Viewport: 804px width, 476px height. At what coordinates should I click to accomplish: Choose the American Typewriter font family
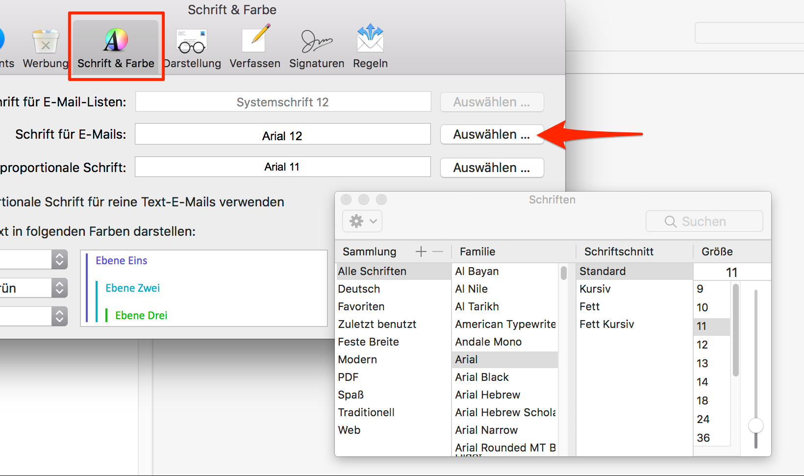tap(505, 324)
